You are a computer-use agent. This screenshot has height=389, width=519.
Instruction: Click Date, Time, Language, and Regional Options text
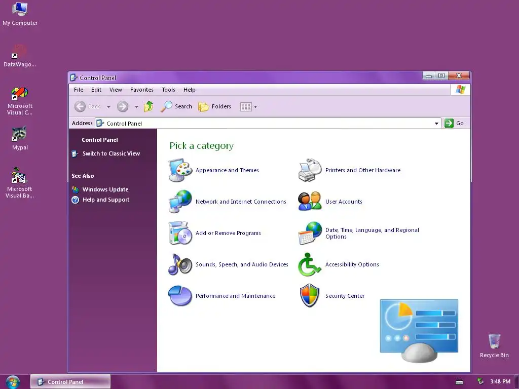pos(372,233)
